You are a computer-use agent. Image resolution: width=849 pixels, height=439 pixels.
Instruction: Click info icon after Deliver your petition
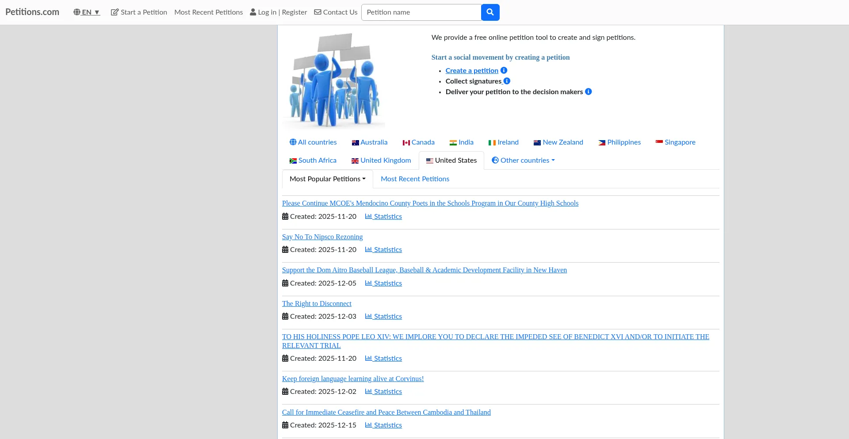tap(588, 92)
